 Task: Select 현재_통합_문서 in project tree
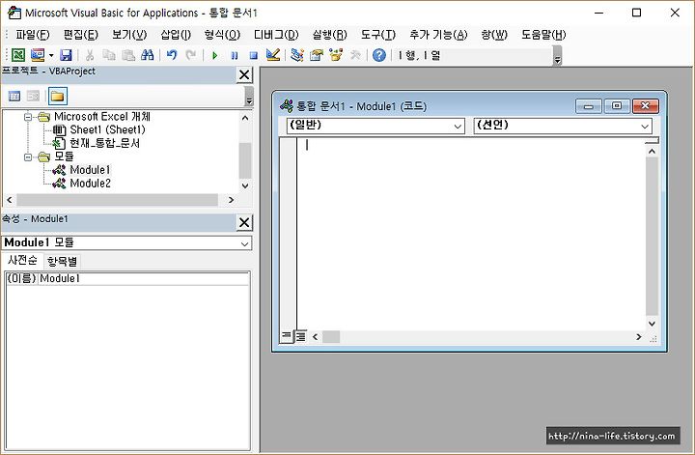point(104,143)
